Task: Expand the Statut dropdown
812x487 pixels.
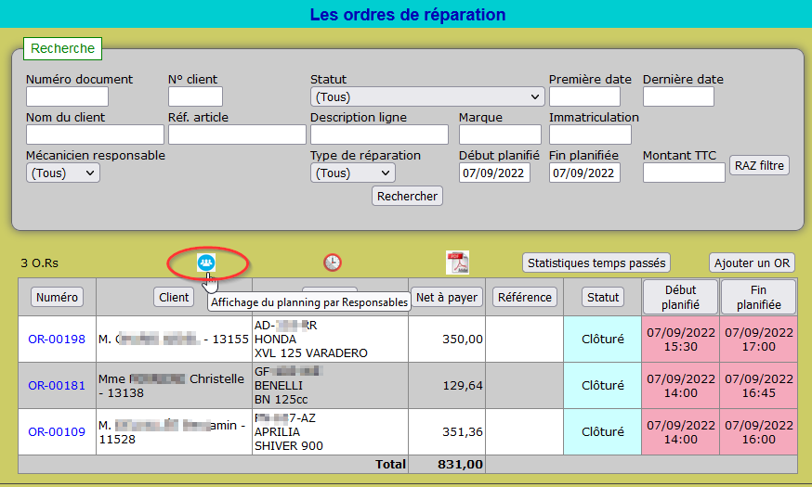Action: 427,96
